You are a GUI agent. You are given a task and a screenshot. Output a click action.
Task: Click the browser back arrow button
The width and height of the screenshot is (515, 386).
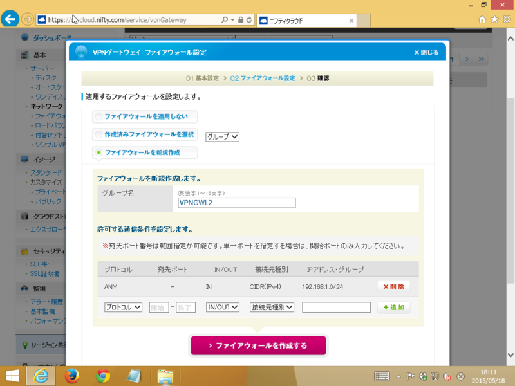[10, 19]
